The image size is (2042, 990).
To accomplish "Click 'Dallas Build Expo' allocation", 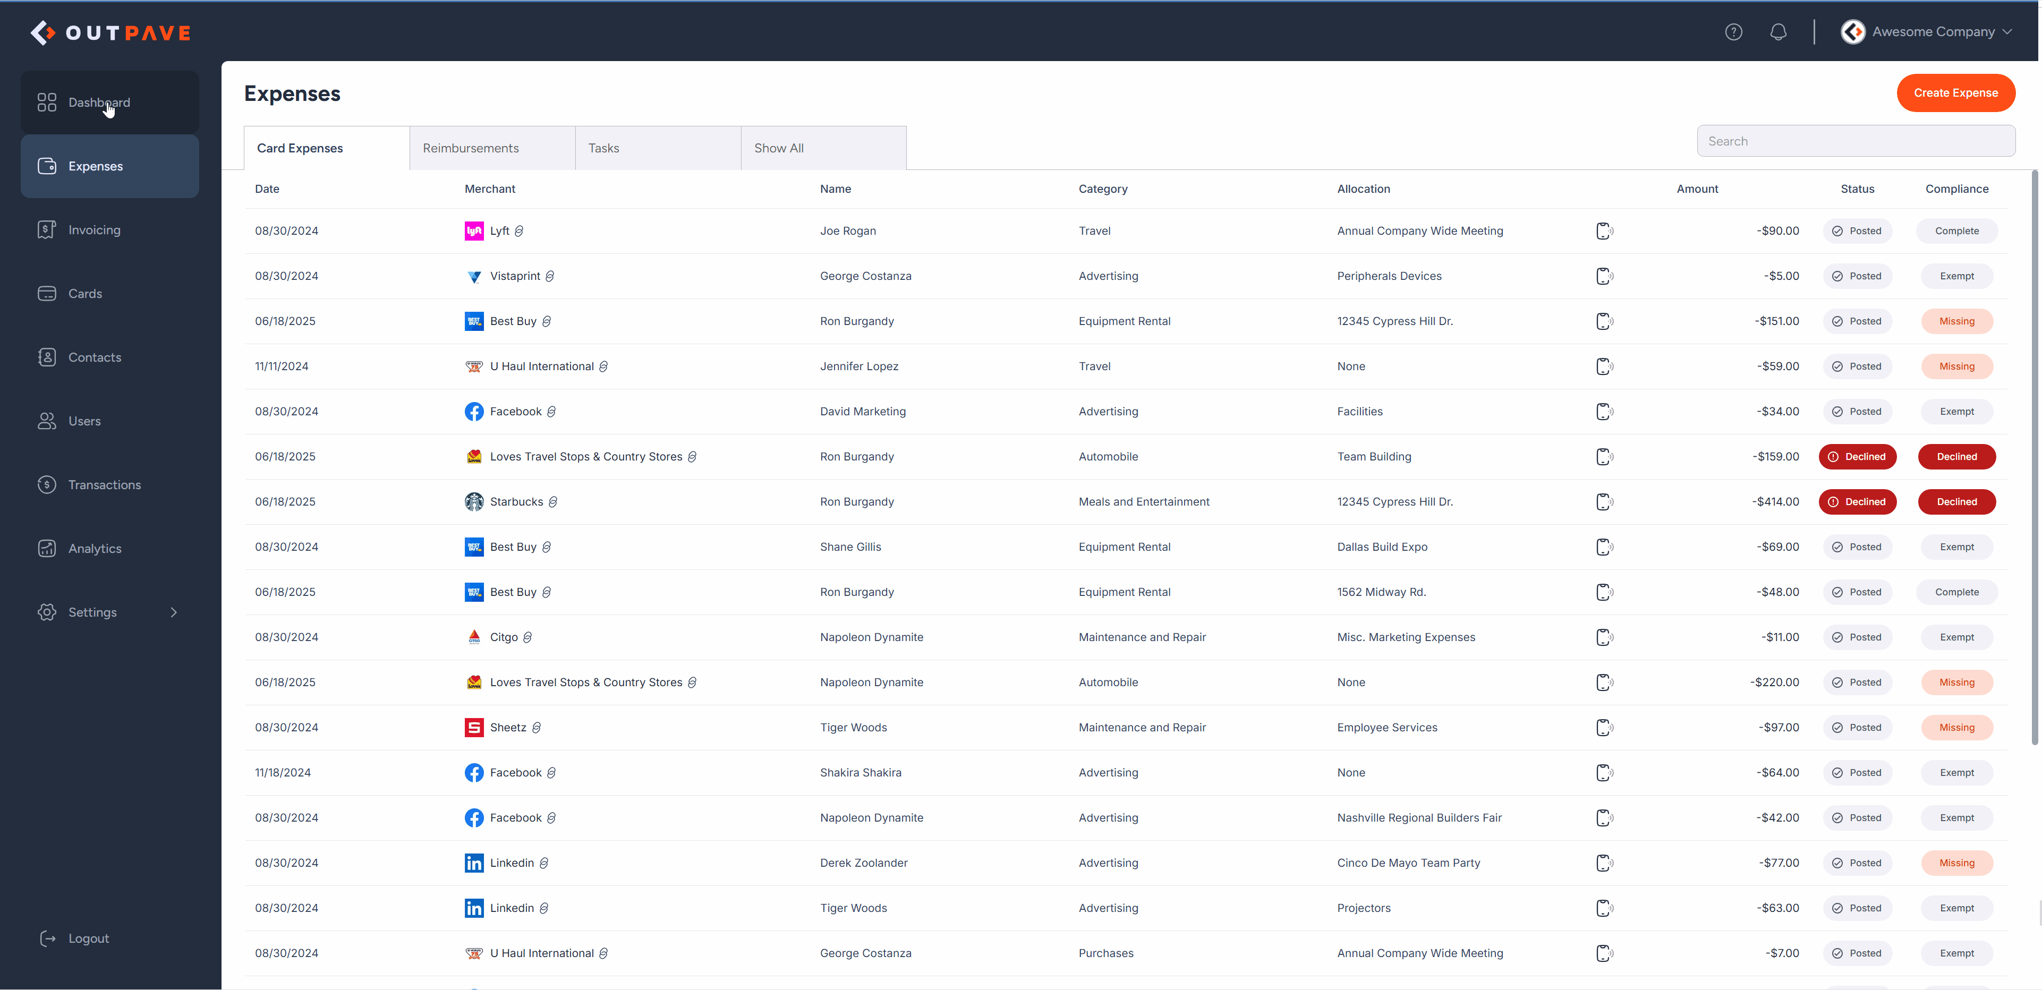I will [x=1382, y=547].
